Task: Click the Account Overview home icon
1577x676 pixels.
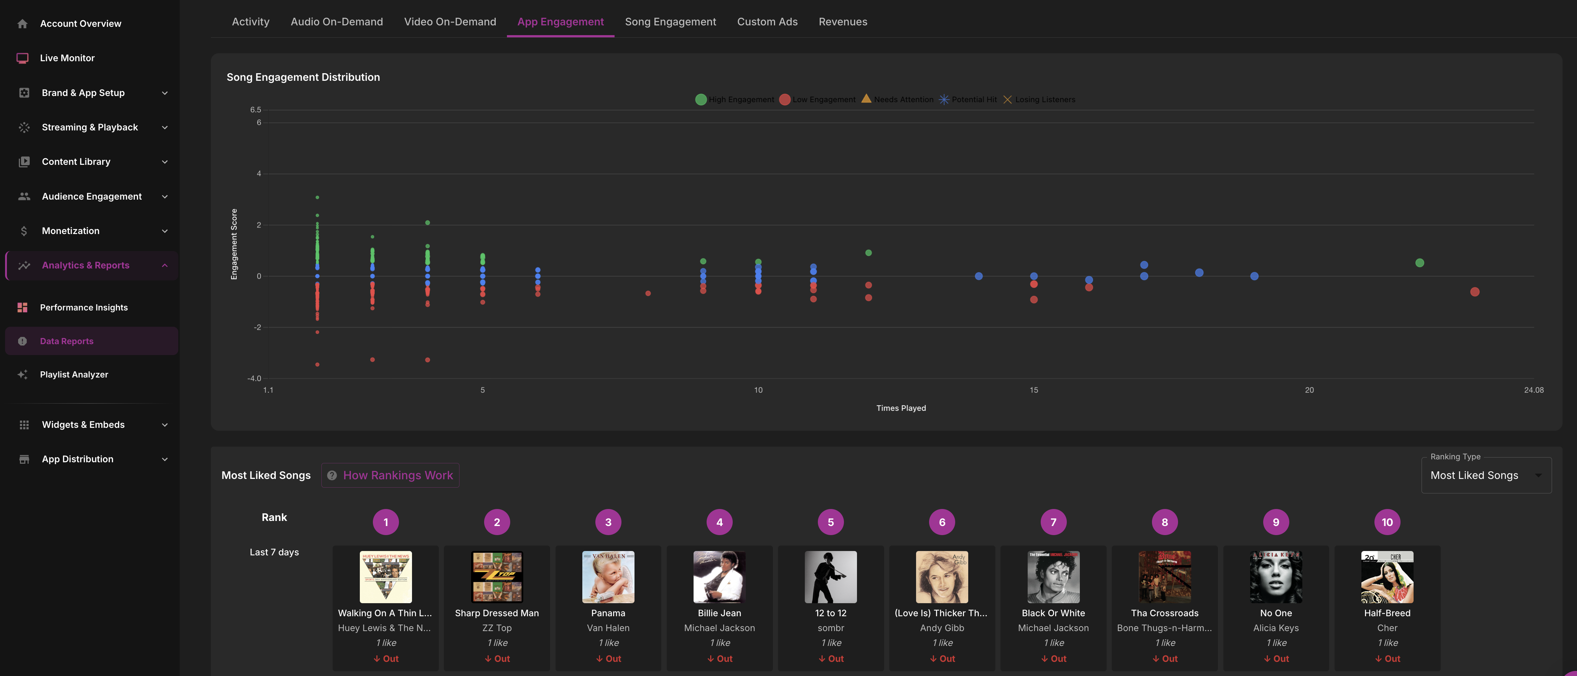Action: click(x=23, y=24)
